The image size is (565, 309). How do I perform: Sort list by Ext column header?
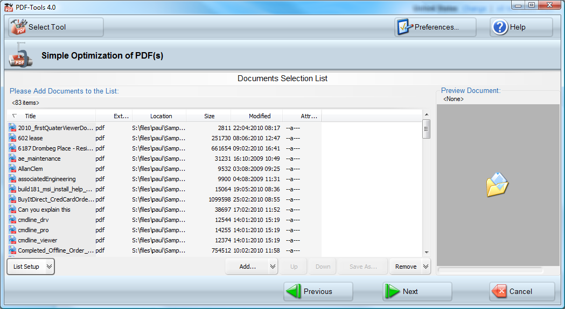(114, 116)
